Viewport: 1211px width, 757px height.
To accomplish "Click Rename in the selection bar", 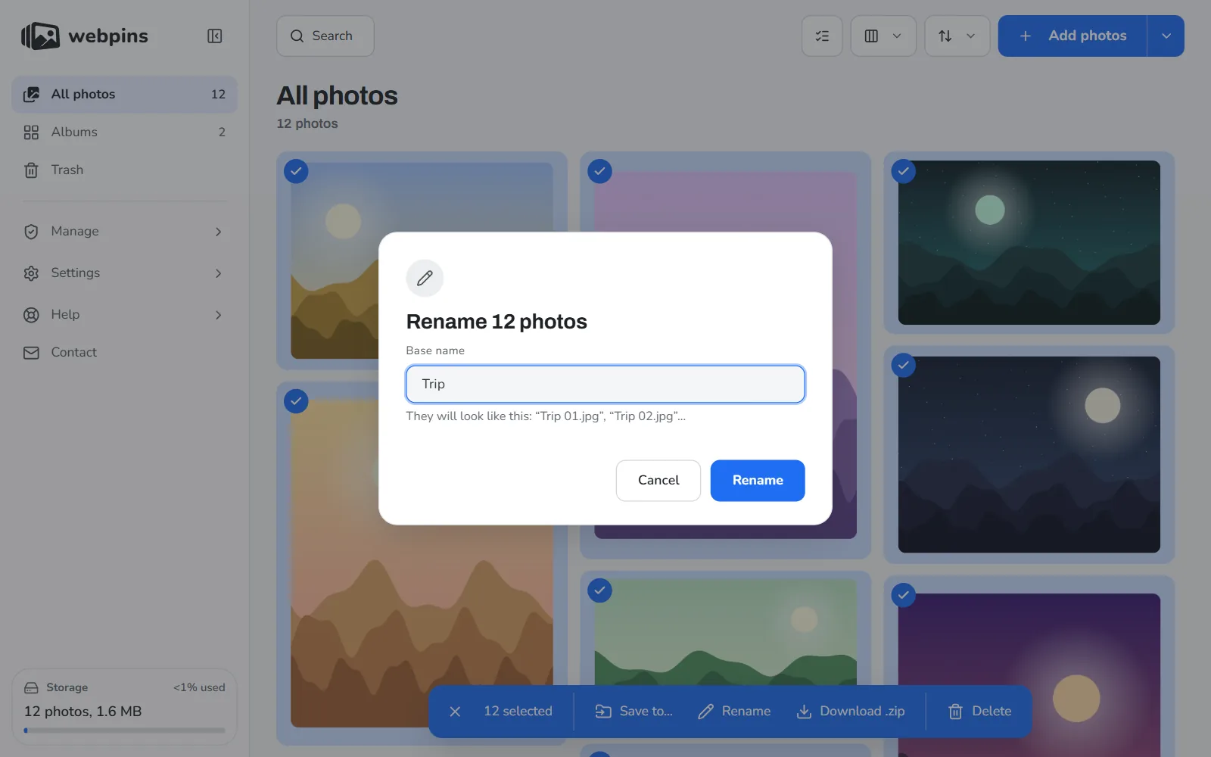I will (x=734, y=712).
